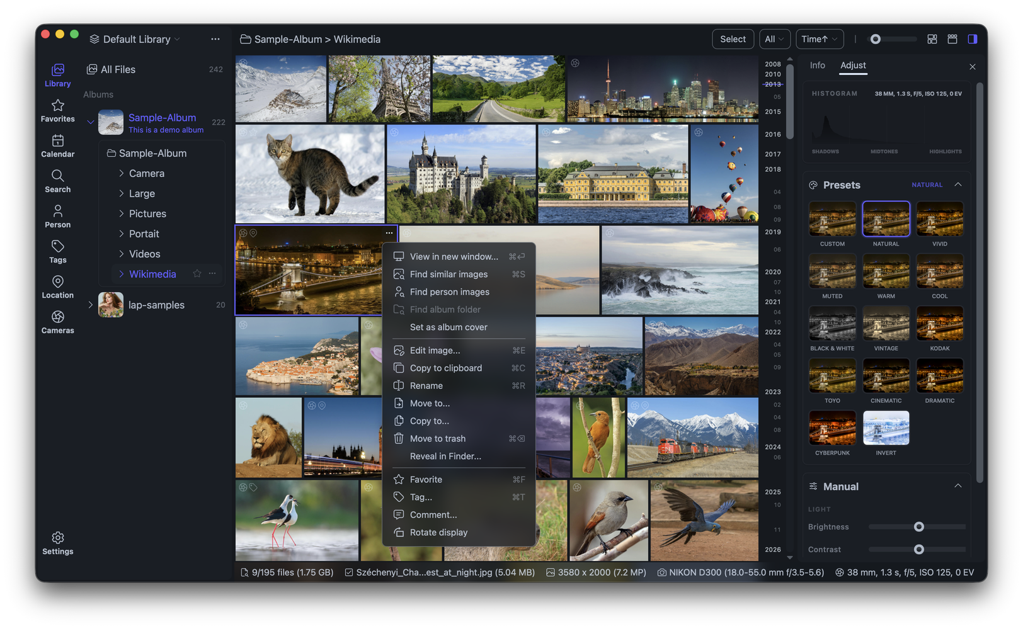Image resolution: width=1023 pixels, height=629 pixels.
Task: Switch to masonry grid layout view
Action: tap(932, 38)
